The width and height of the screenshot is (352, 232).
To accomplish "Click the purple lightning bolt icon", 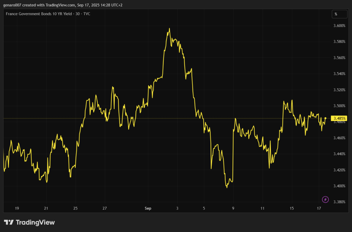I will pyautogui.click(x=325, y=199).
